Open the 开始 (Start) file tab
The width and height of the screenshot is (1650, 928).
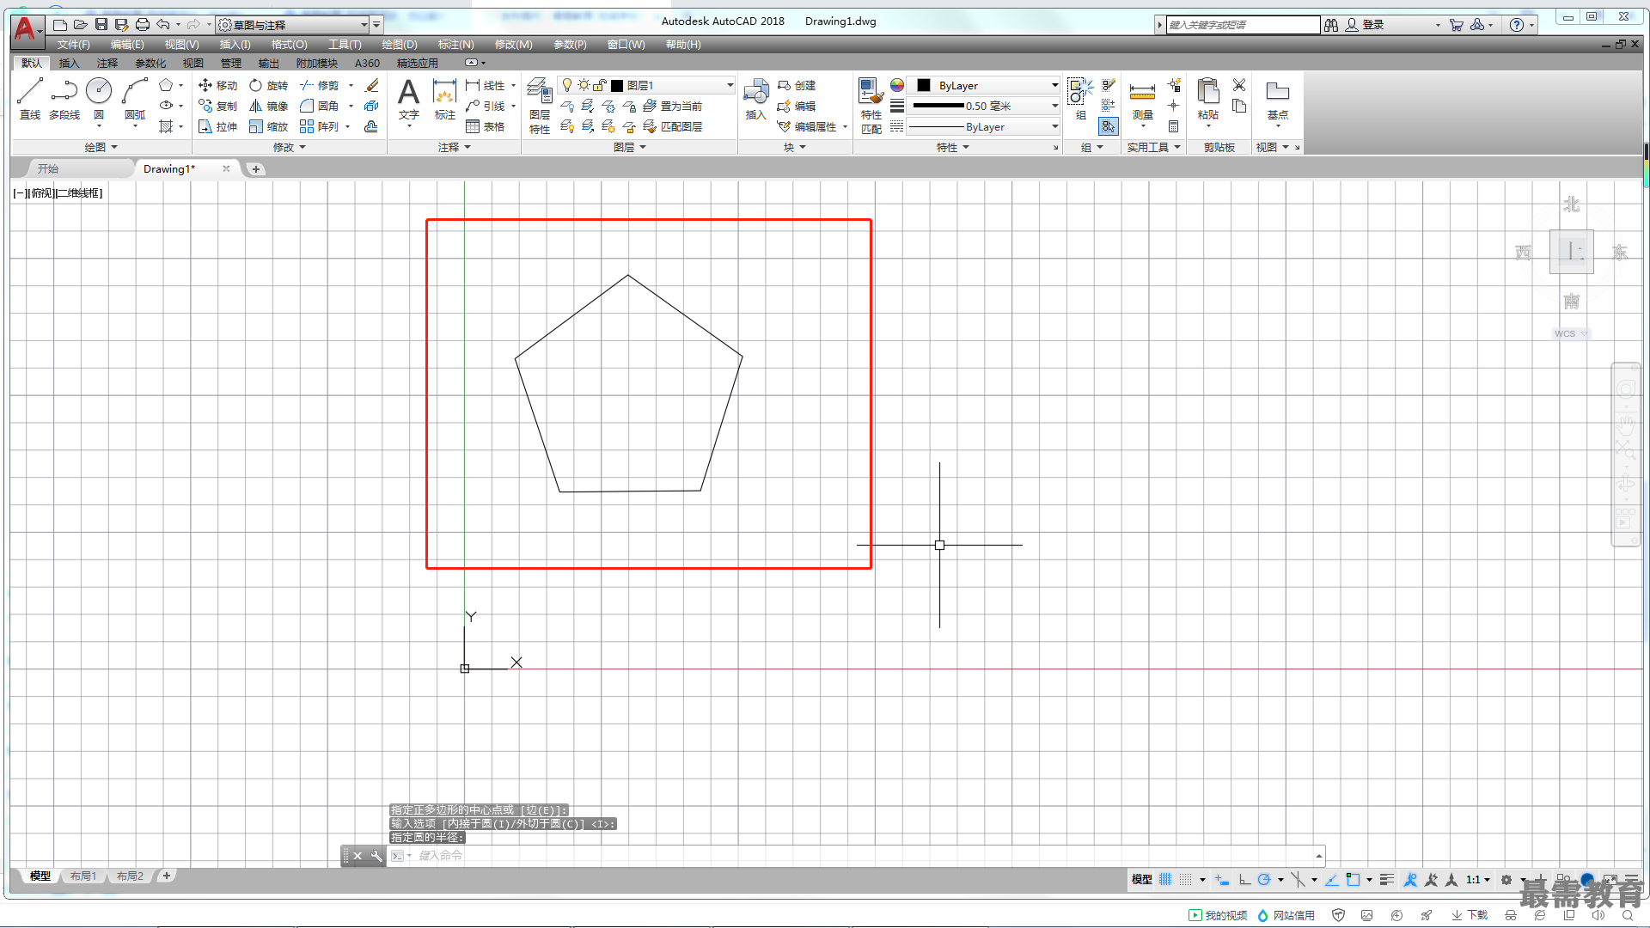pyautogui.click(x=48, y=168)
